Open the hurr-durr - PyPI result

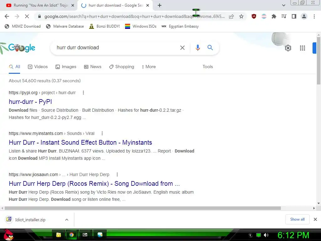[x=30, y=102]
